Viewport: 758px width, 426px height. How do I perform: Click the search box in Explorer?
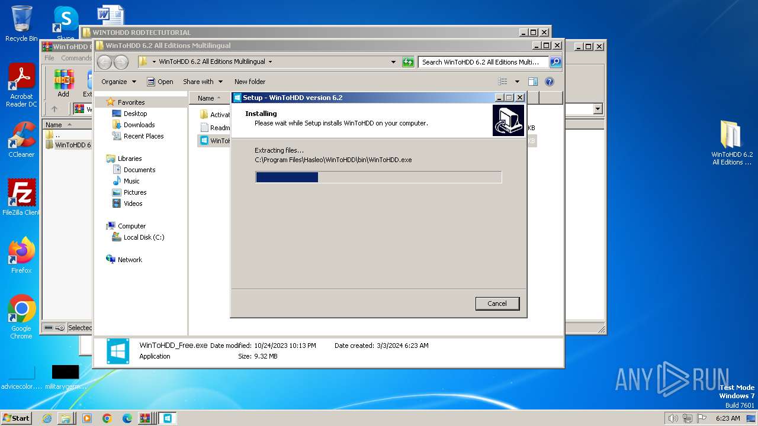point(483,62)
